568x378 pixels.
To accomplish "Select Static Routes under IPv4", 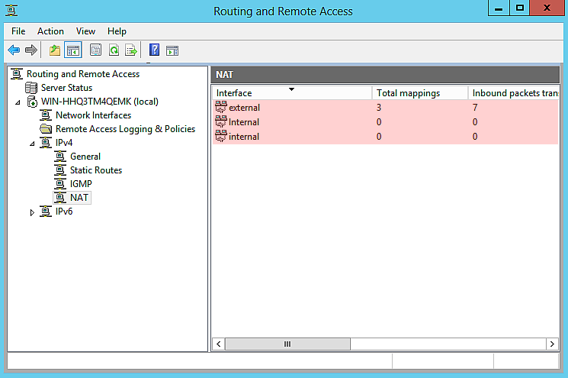I will click(95, 170).
